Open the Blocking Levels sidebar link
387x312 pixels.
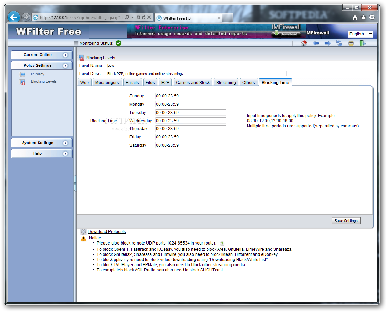point(44,82)
